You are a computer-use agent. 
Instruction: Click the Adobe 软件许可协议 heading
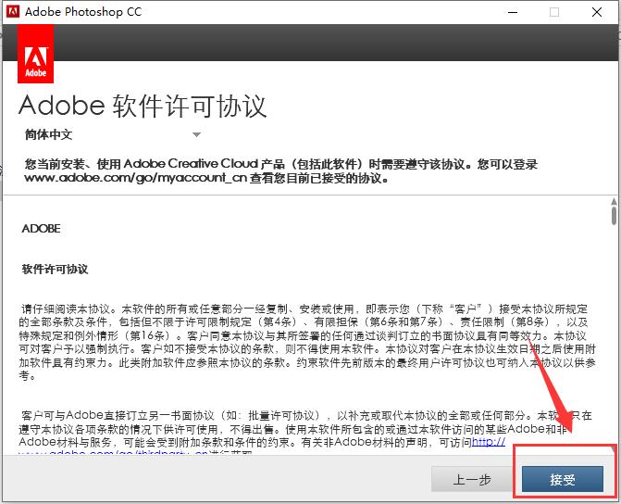click(143, 106)
